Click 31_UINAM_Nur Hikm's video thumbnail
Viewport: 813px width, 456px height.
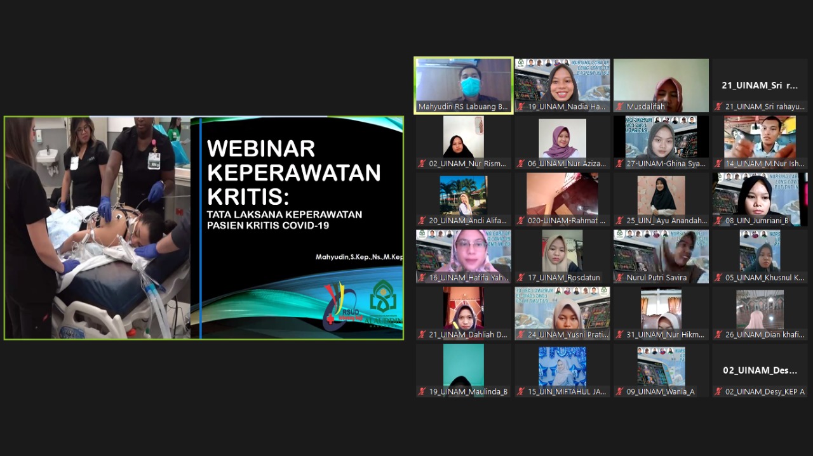click(x=661, y=311)
